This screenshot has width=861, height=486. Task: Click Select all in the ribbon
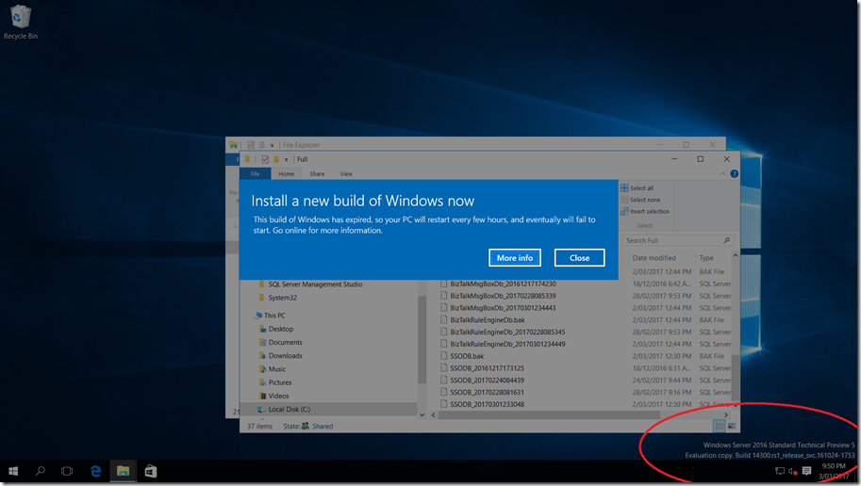pos(637,188)
